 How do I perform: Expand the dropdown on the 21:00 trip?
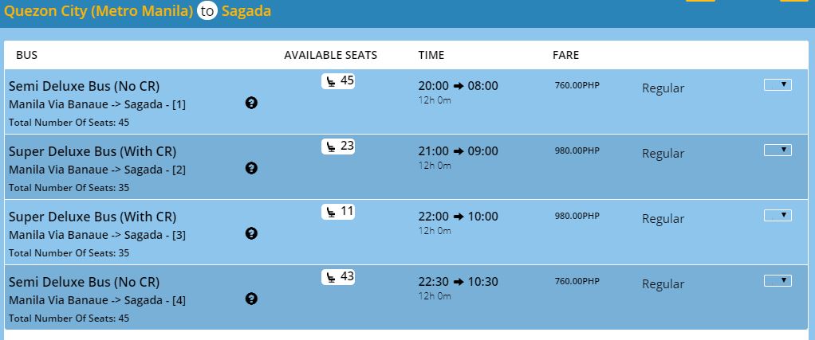tap(778, 150)
